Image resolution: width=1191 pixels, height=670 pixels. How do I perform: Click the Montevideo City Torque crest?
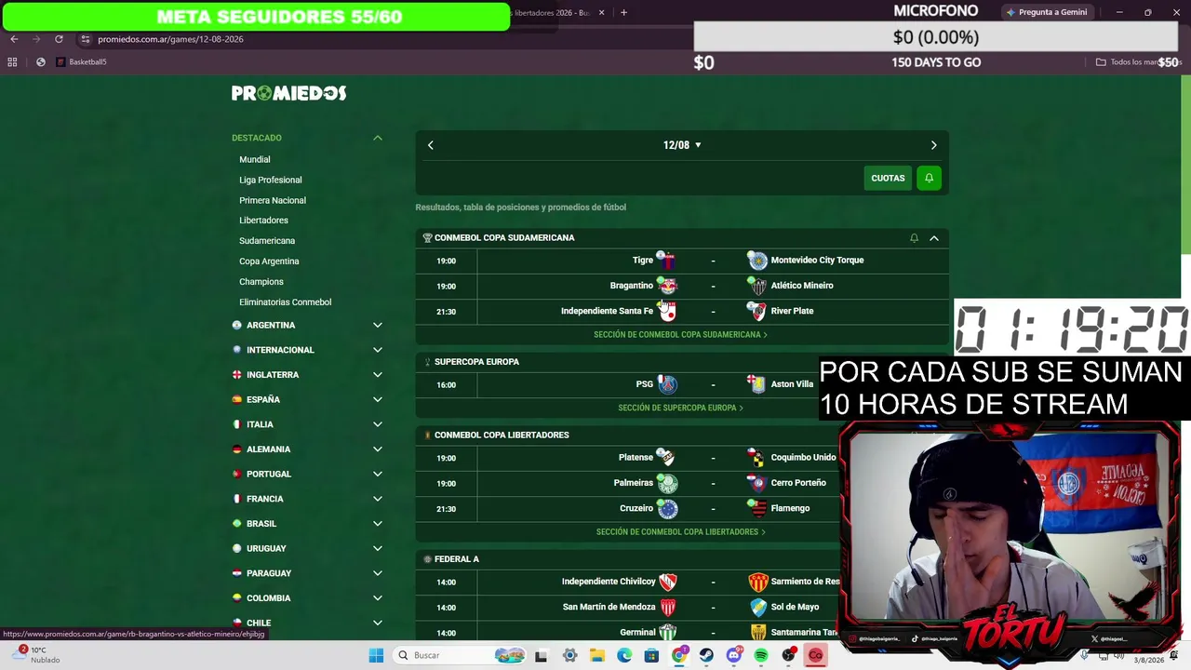click(758, 261)
